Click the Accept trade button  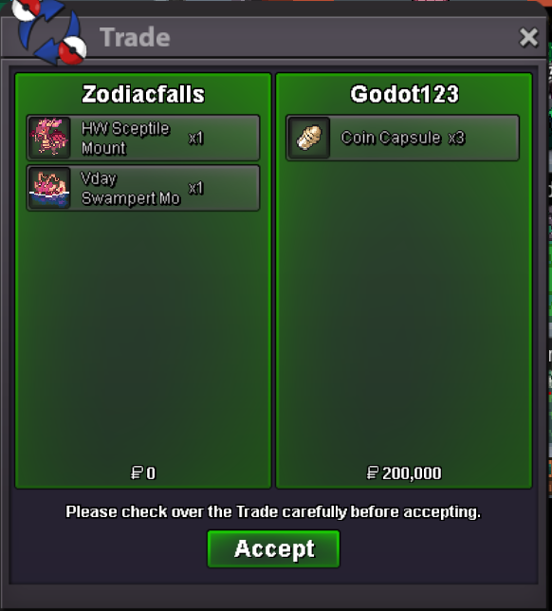pyautogui.click(x=273, y=548)
